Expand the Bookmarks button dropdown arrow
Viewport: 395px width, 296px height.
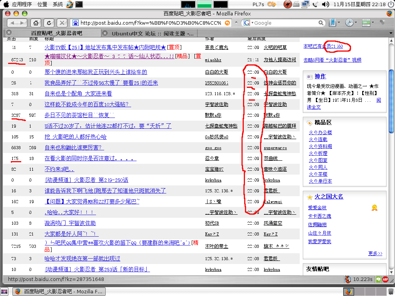point(339,23)
